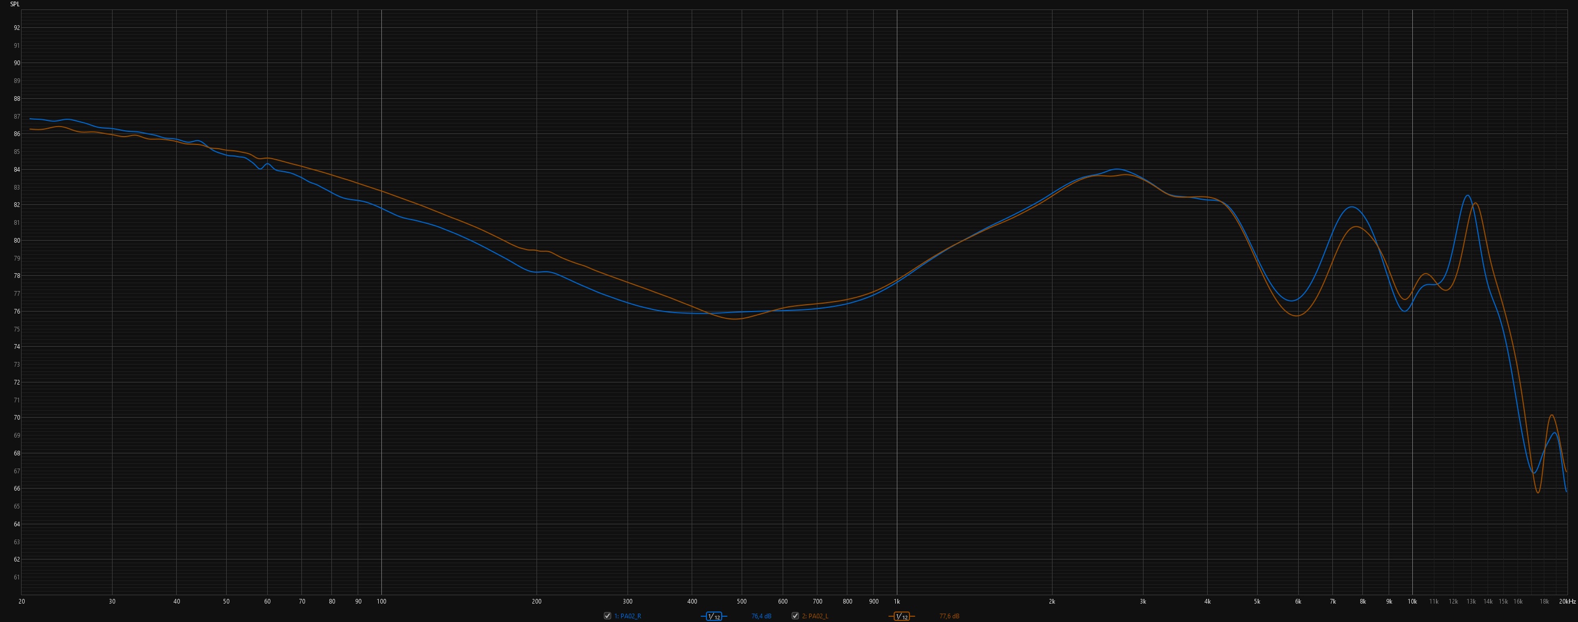Click the blue 1/12 smoothing icon
The image size is (1578, 622).
[714, 617]
